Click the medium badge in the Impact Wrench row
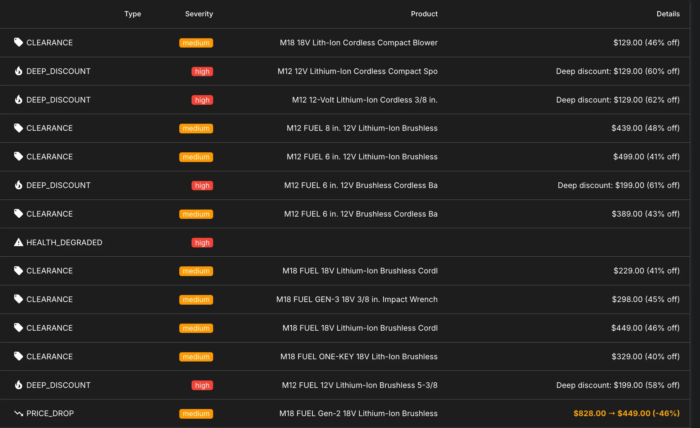Viewport: 700px width, 428px height. click(x=196, y=299)
